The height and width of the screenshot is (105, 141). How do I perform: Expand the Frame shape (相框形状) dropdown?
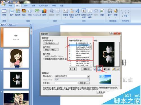(x=88, y=80)
